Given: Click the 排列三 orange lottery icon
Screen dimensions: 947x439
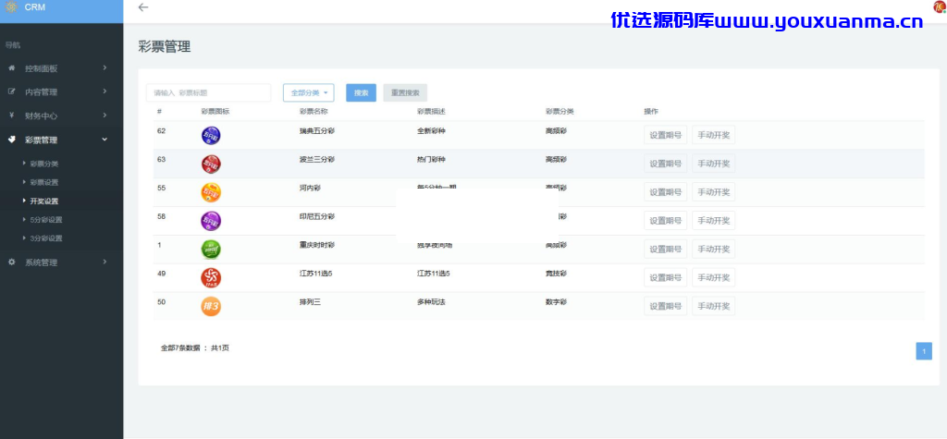Looking at the screenshot, I should click(211, 306).
